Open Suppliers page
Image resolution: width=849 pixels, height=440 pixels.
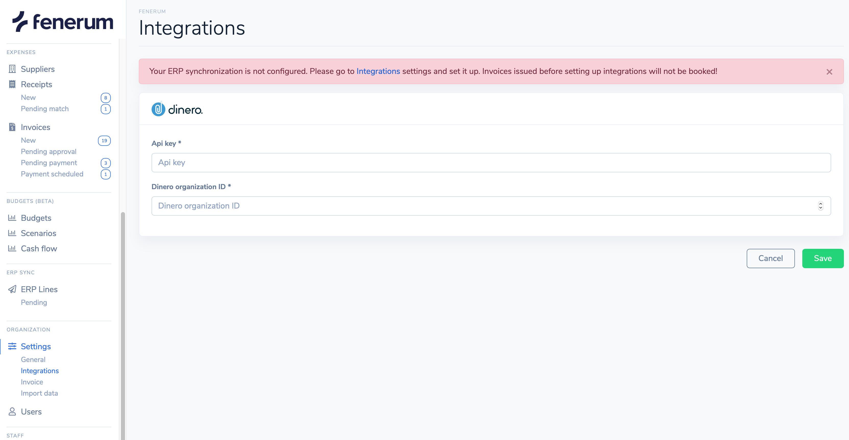[x=38, y=69]
